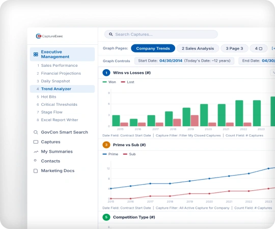Toggle the Sub legend series

129,154
